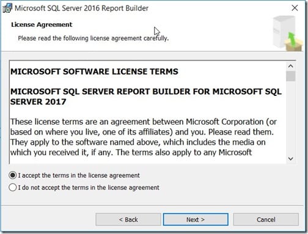The width and height of the screenshot is (308, 234).
Task: Click the setup box graphic with green arrow
Action: point(288,34)
